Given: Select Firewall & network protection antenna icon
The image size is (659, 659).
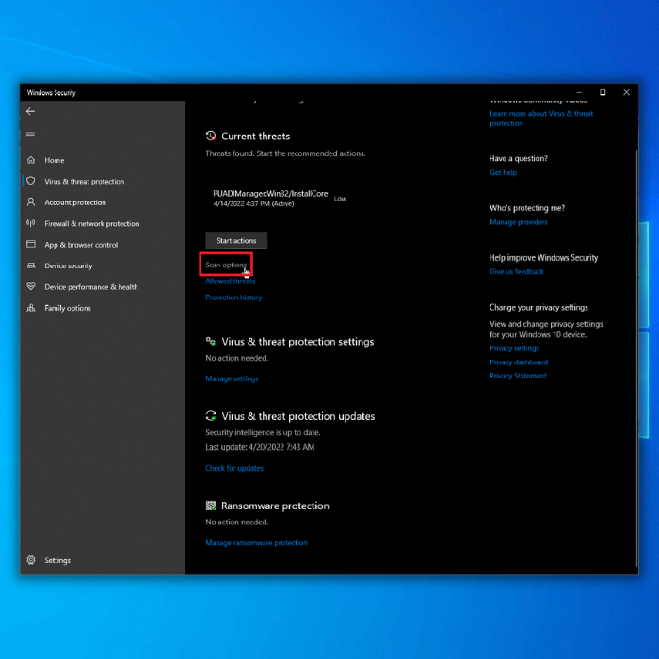Looking at the screenshot, I should pyautogui.click(x=31, y=223).
